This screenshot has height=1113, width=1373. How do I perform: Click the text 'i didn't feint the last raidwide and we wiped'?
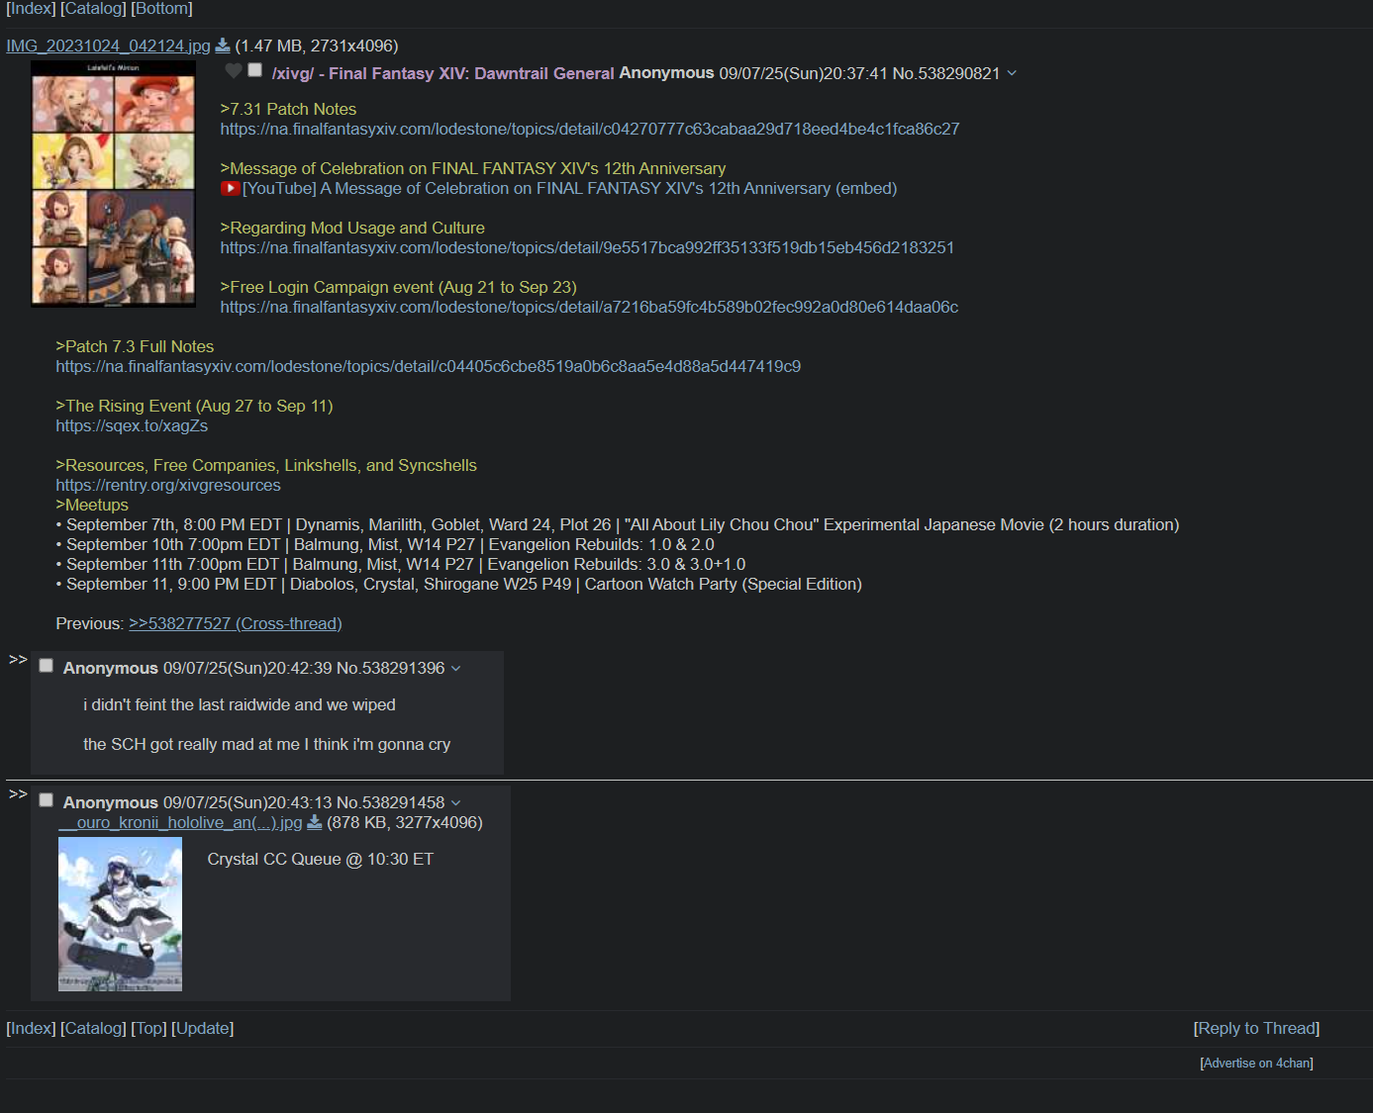point(240,705)
